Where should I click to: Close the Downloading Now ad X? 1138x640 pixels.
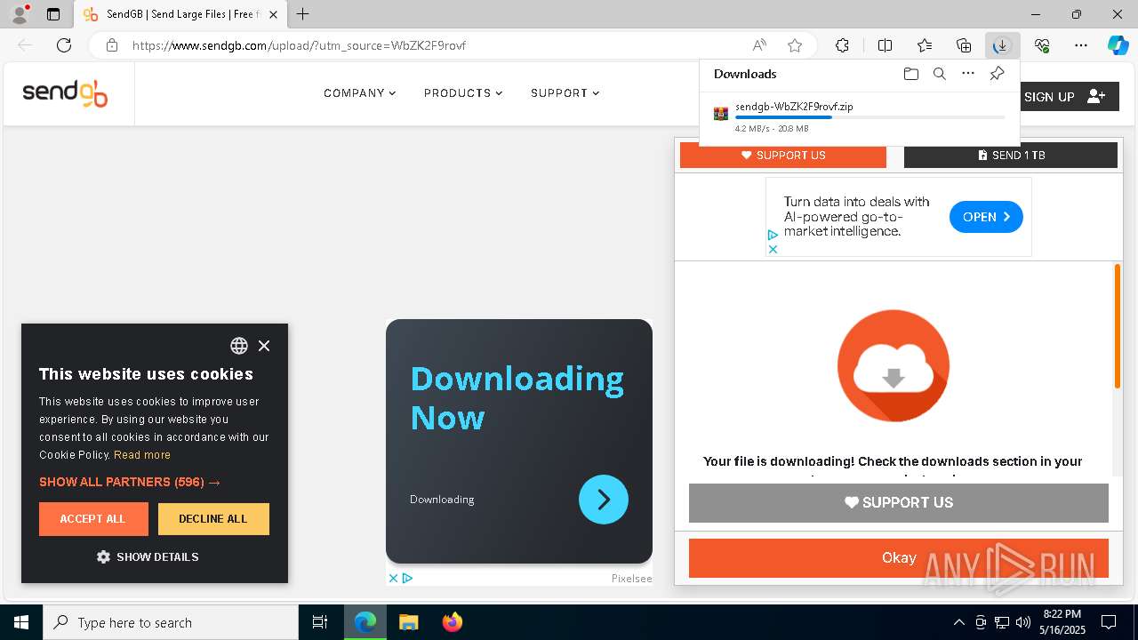tap(393, 578)
